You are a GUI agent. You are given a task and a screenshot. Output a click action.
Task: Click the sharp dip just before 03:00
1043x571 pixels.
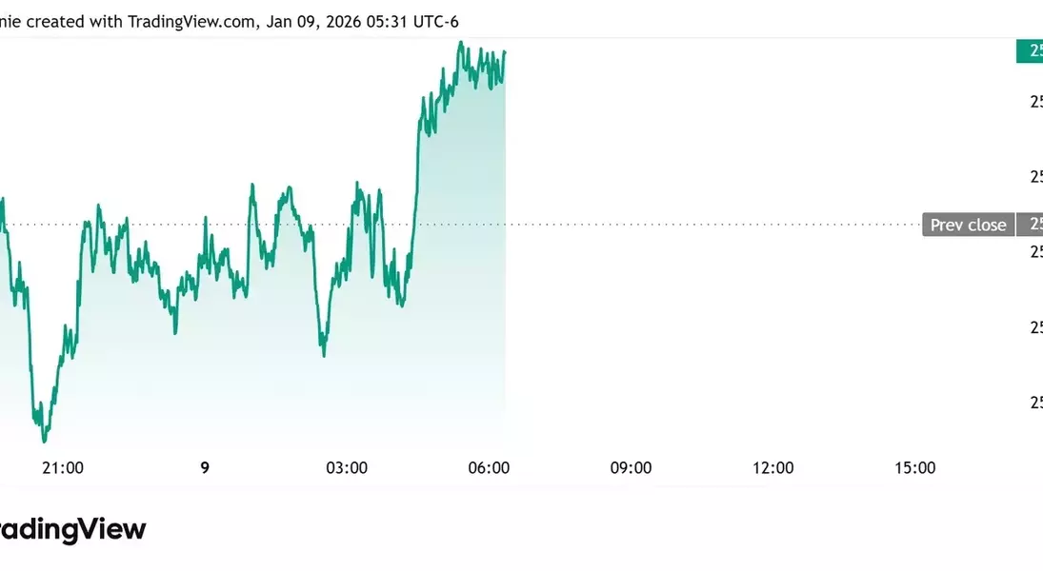[324, 354]
